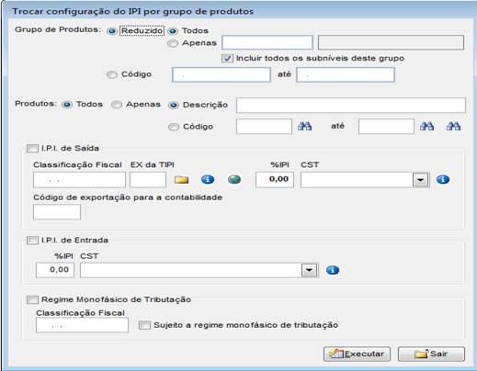Viewport: 477px width, 371px height.
Task: Enable the I.P.I. de Saída checkbox
Action: click(32, 149)
